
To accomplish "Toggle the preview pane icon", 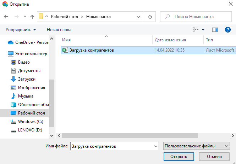I will (215, 30).
